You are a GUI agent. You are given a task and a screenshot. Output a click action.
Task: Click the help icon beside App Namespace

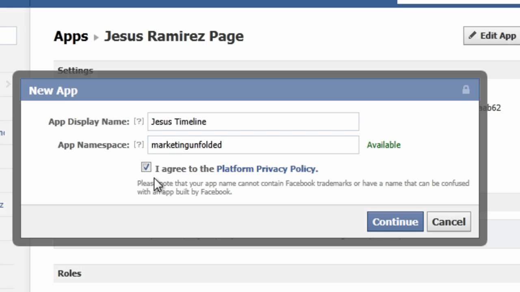point(139,145)
